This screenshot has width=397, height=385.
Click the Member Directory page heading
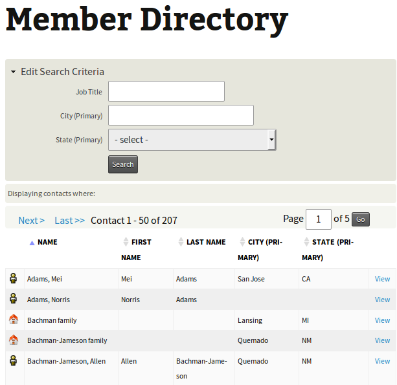(147, 20)
